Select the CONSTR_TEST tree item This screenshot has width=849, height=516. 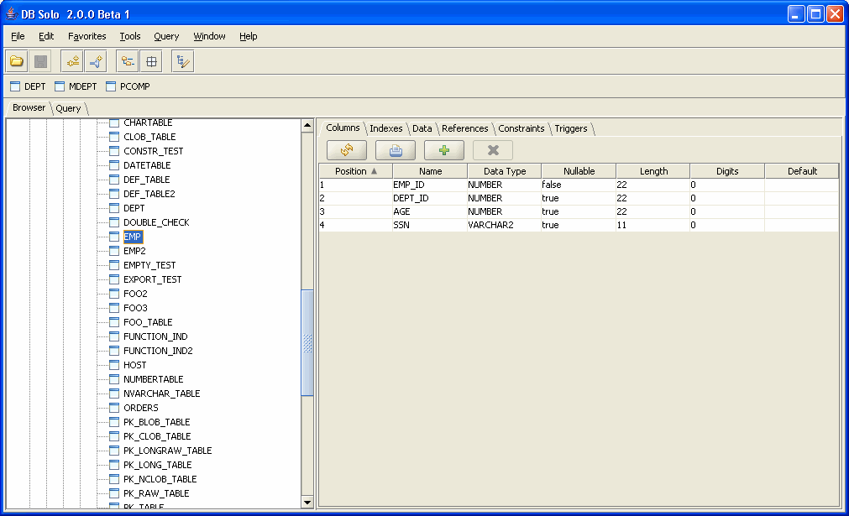tap(153, 151)
